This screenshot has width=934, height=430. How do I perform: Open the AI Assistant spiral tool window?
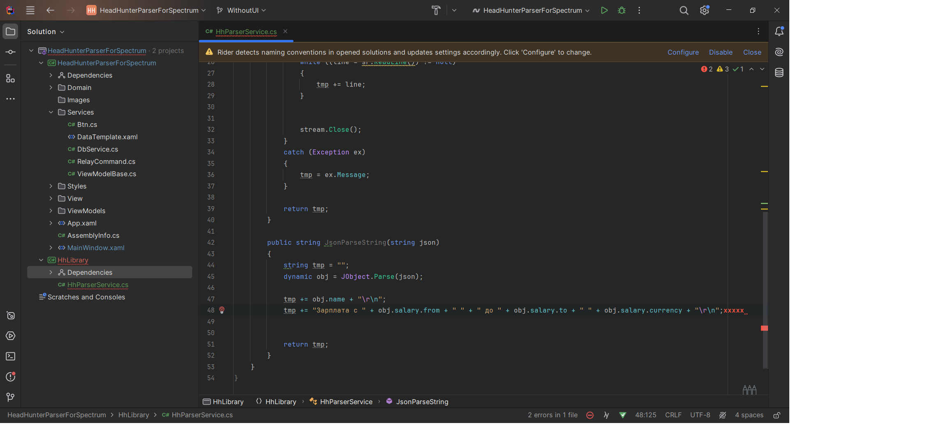coord(779,52)
